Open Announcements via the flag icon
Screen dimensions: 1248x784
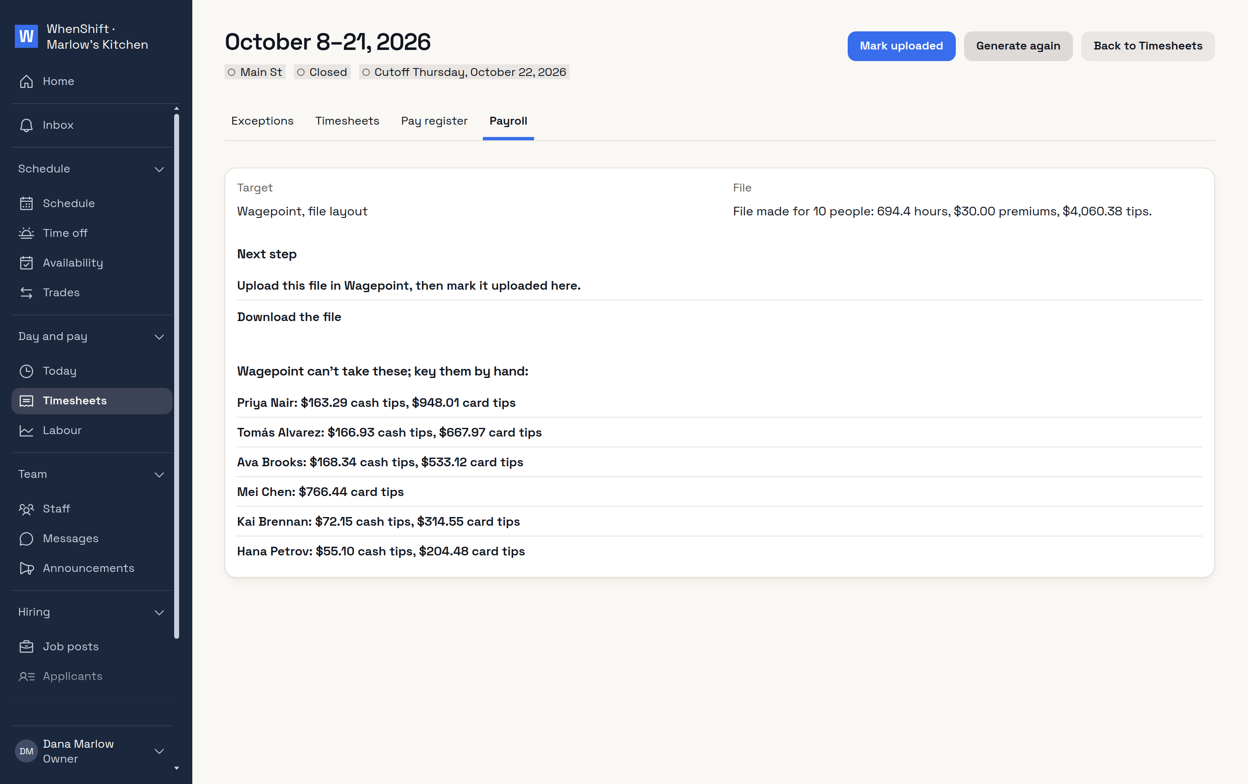pyautogui.click(x=26, y=569)
